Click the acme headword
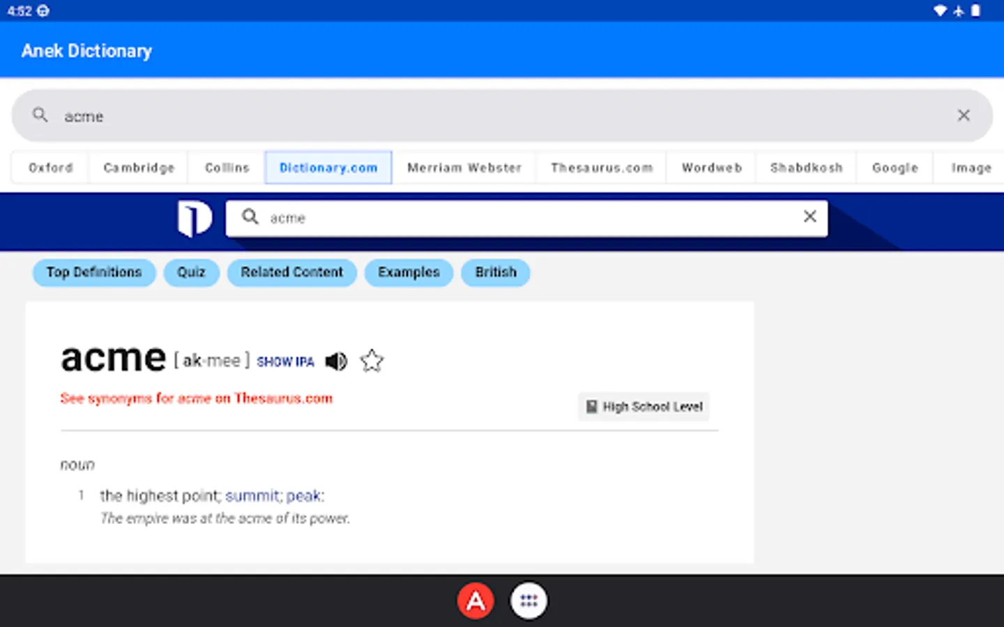Screen dimensions: 1004x627 point(114,358)
